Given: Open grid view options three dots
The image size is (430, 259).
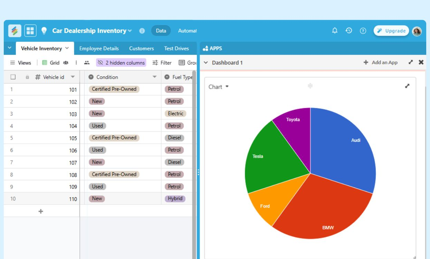Looking at the screenshot, I should pyautogui.click(x=76, y=63).
